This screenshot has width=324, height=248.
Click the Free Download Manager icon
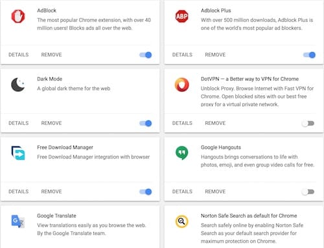pyautogui.click(x=18, y=153)
